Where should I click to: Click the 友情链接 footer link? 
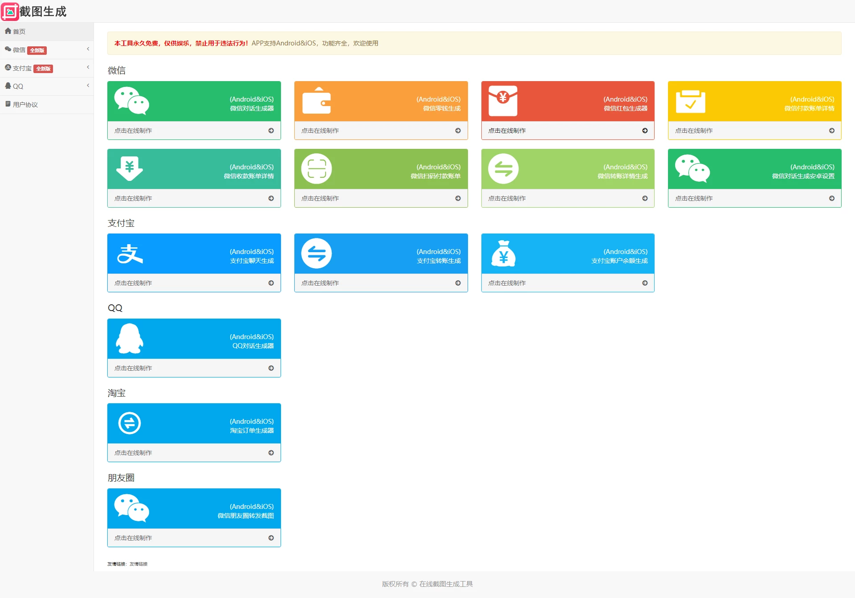point(138,564)
